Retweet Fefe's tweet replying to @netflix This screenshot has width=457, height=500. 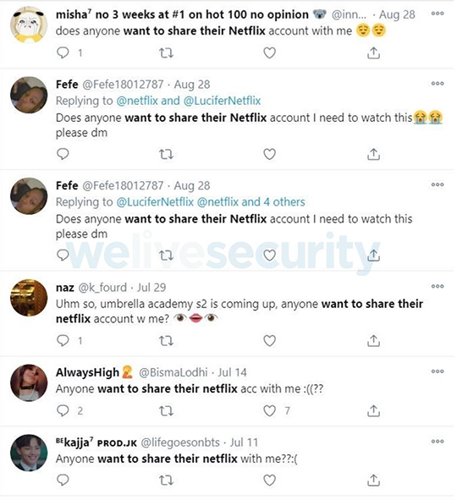[166, 154]
